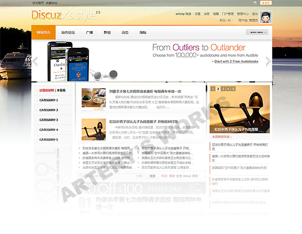The image size is (302, 234).
Task: Click the Start with 2 Free Audiobooks link
Action: pos(237,62)
